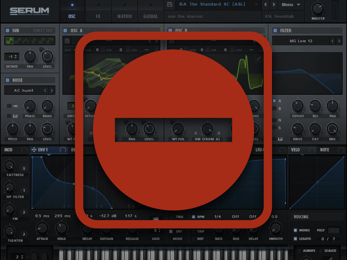The height and width of the screenshot is (260, 347).
Task: Open the preset name dropdown arrow
Action: (256, 4)
